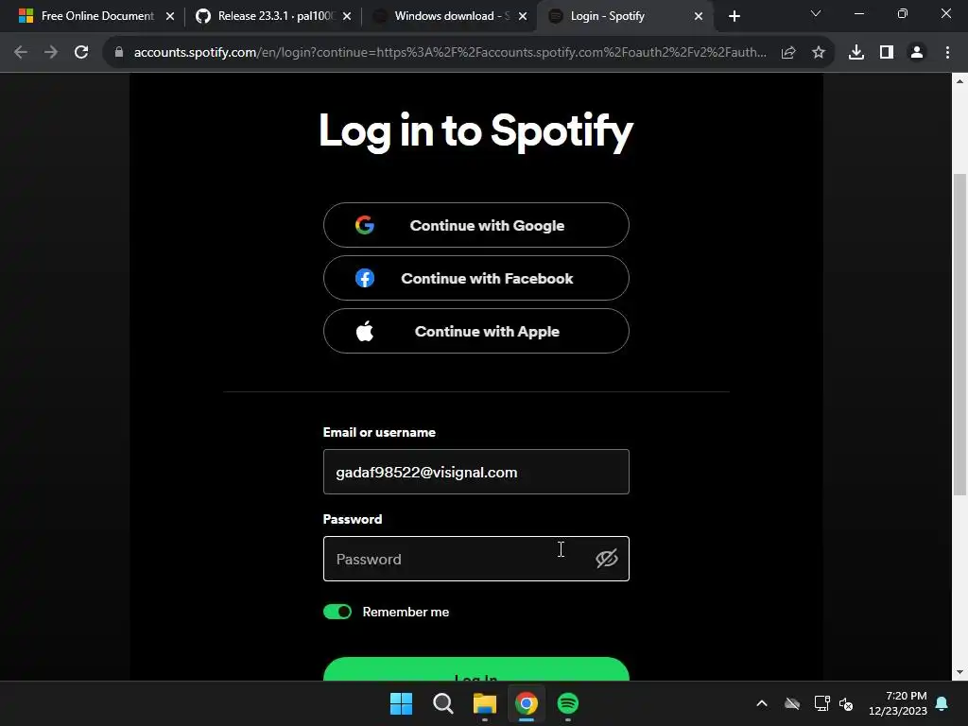The image size is (968, 726).
Task: Click Continue with Google button
Action: coord(476,225)
